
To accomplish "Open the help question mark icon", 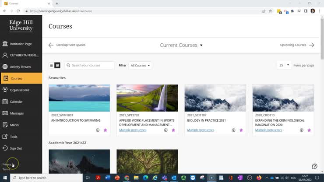I will (314, 166).
